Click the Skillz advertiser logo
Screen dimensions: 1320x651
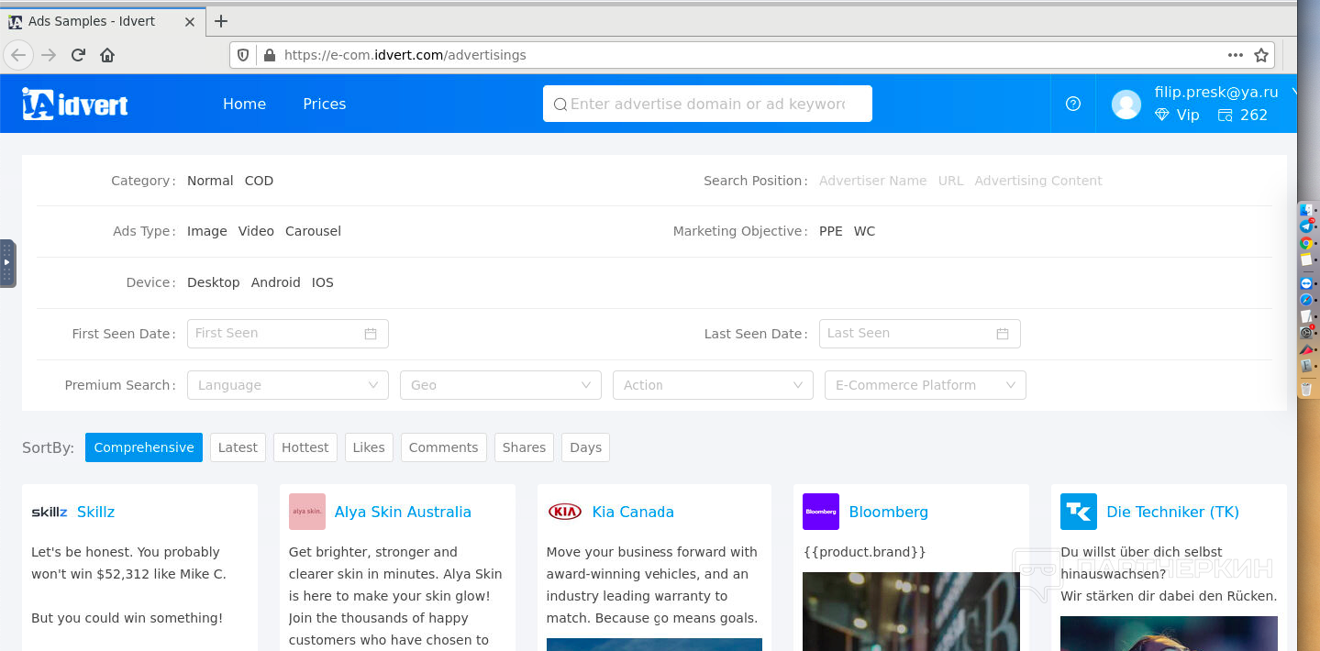coord(50,512)
